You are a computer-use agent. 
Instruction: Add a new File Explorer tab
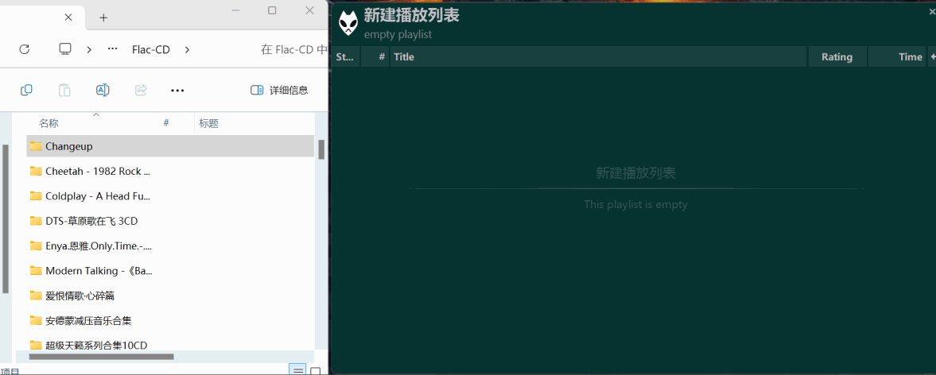click(x=103, y=18)
